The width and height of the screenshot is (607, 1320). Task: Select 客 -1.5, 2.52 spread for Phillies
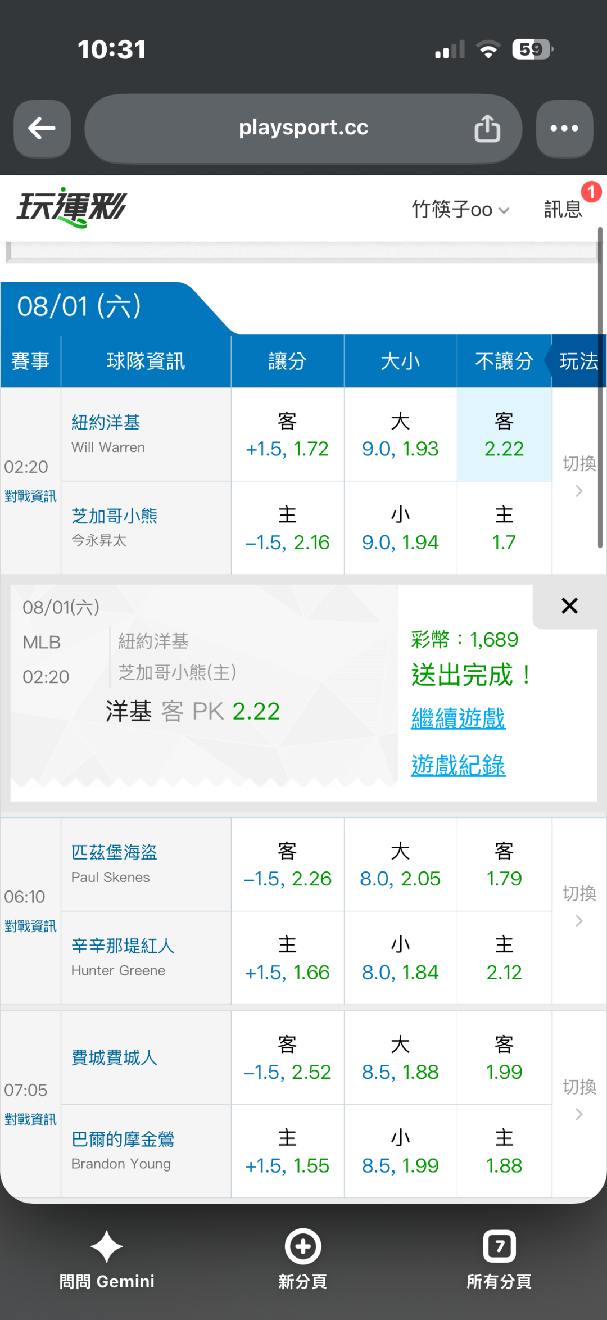(x=287, y=1058)
